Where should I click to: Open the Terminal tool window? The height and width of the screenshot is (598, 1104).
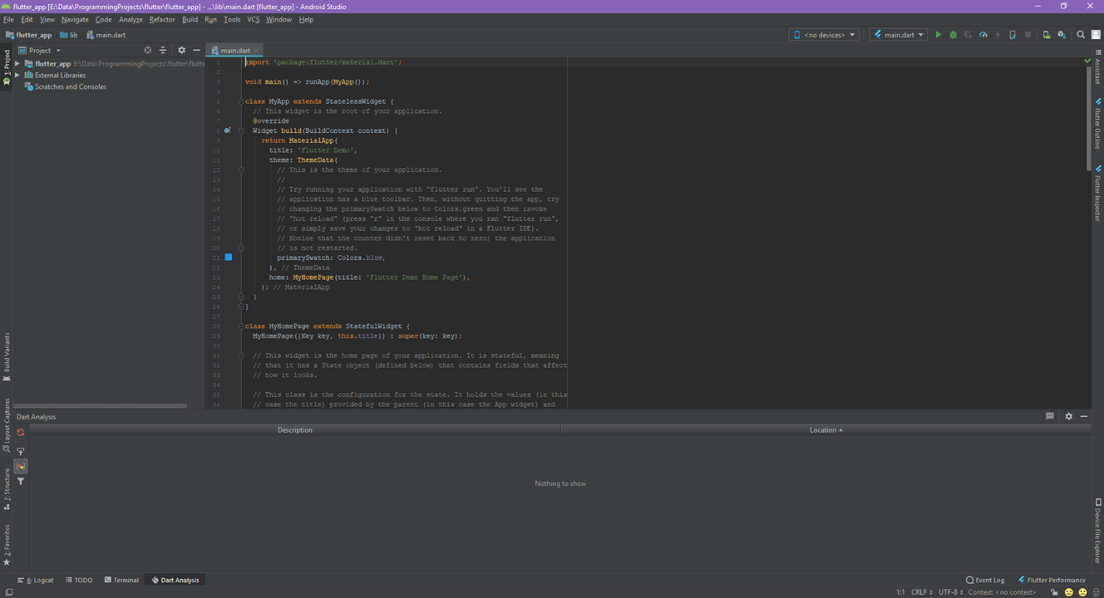click(x=121, y=580)
